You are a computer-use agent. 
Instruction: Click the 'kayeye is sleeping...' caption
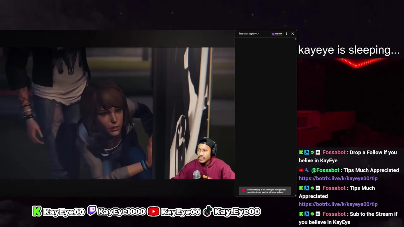click(x=349, y=50)
